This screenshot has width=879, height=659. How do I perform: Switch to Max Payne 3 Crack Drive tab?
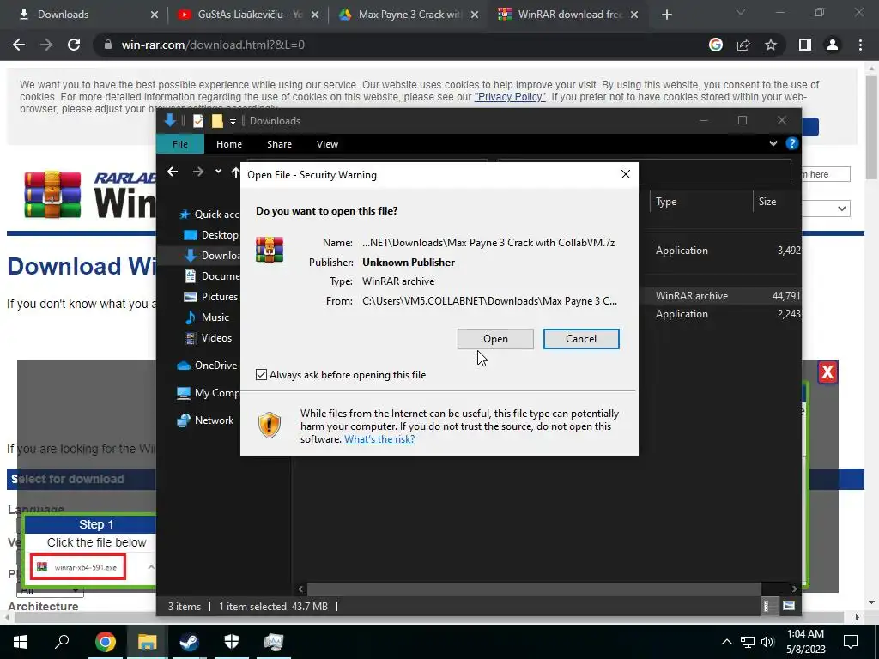click(408, 15)
